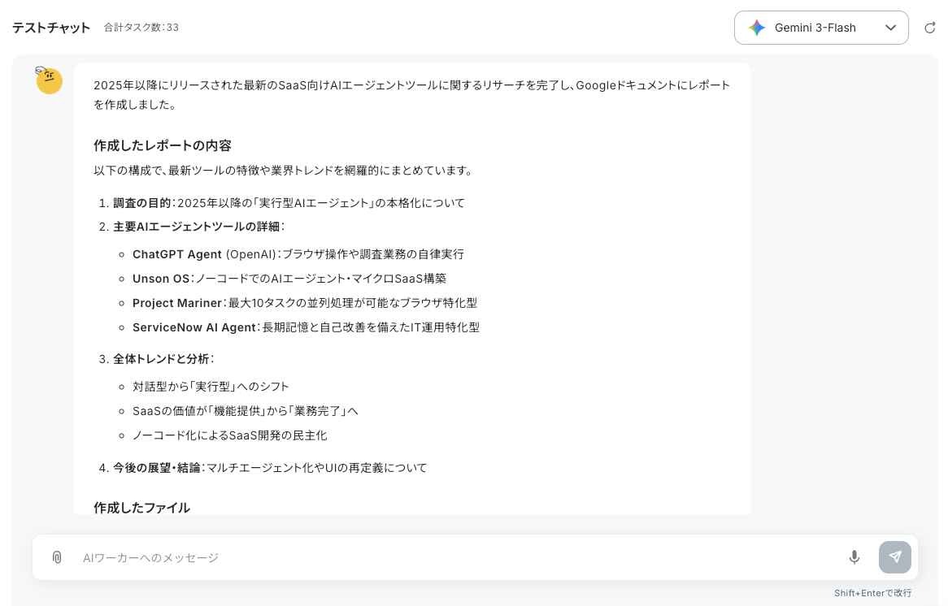Click the 合計タスク数:33 counter
The height and width of the screenshot is (606, 948).
point(141,27)
